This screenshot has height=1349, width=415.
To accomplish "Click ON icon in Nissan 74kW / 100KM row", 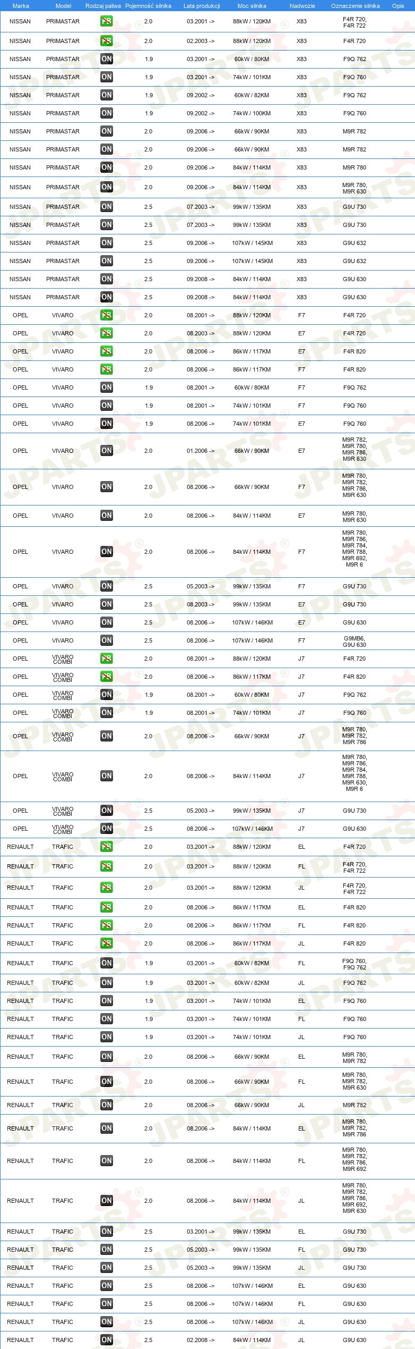I will (107, 113).
